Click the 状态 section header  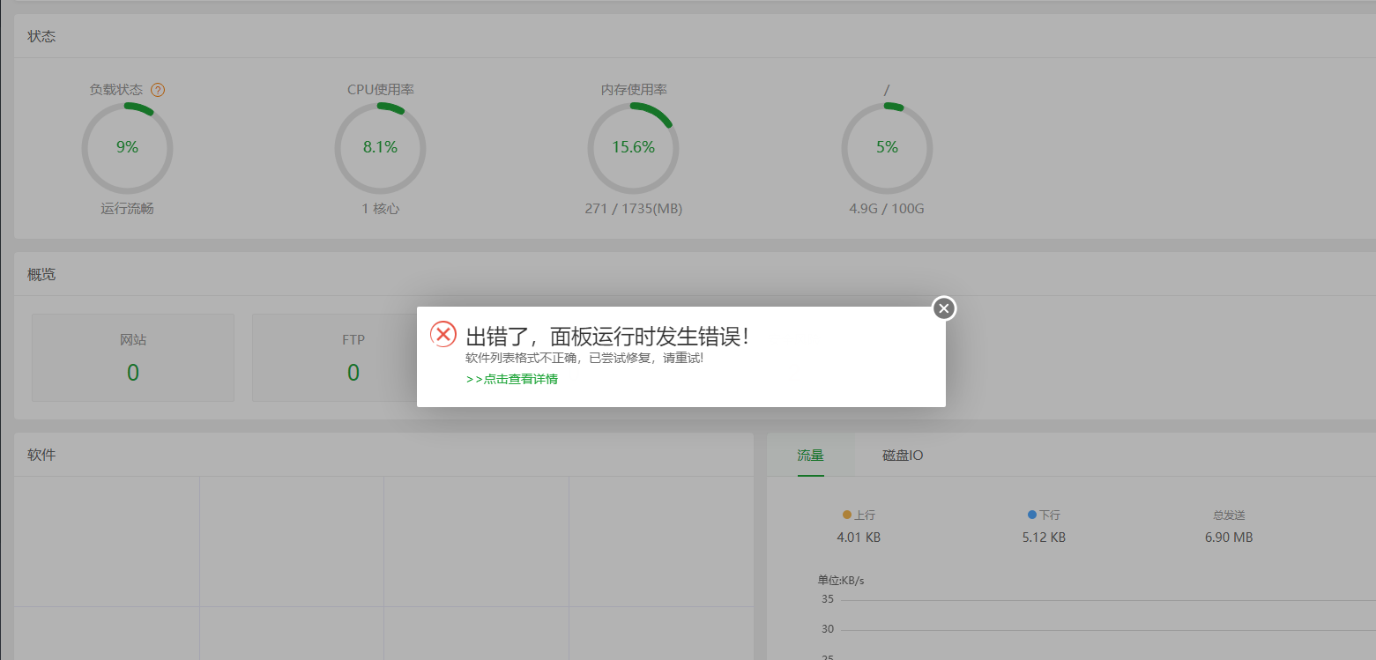(x=41, y=36)
